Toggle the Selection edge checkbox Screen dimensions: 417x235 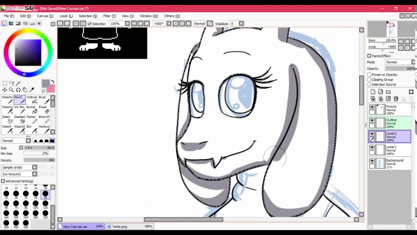coord(90,24)
